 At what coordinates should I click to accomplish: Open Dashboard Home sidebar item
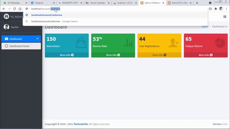21,46
